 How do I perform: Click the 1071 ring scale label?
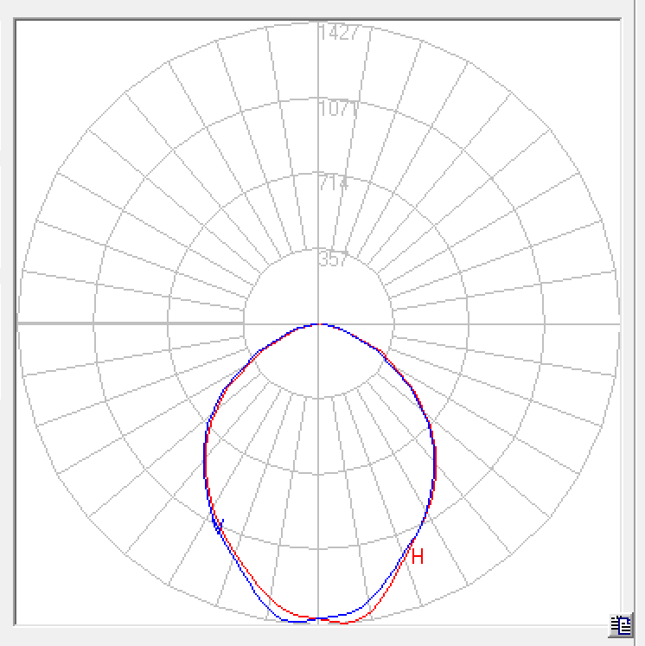coord(338,109)
